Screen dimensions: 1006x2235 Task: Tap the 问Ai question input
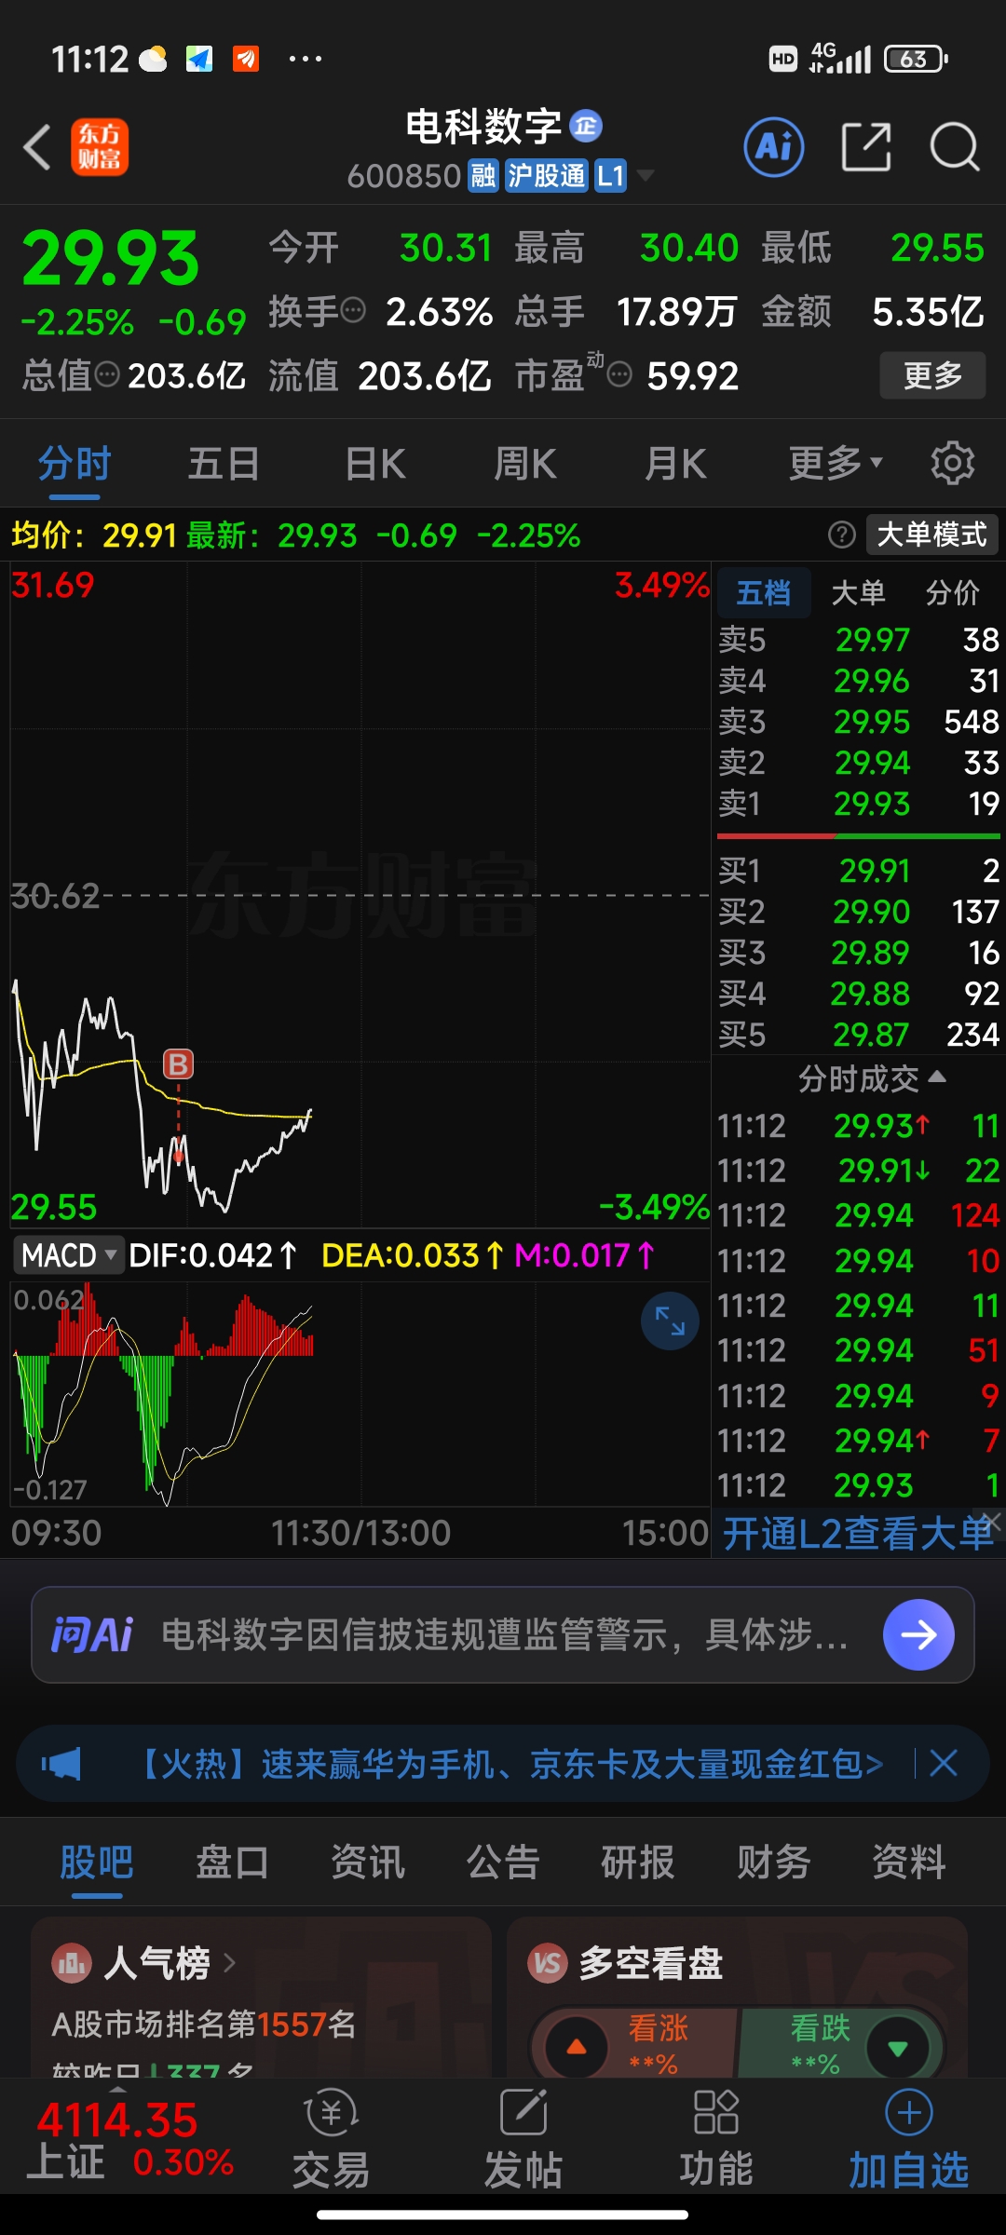[503, 1634]
